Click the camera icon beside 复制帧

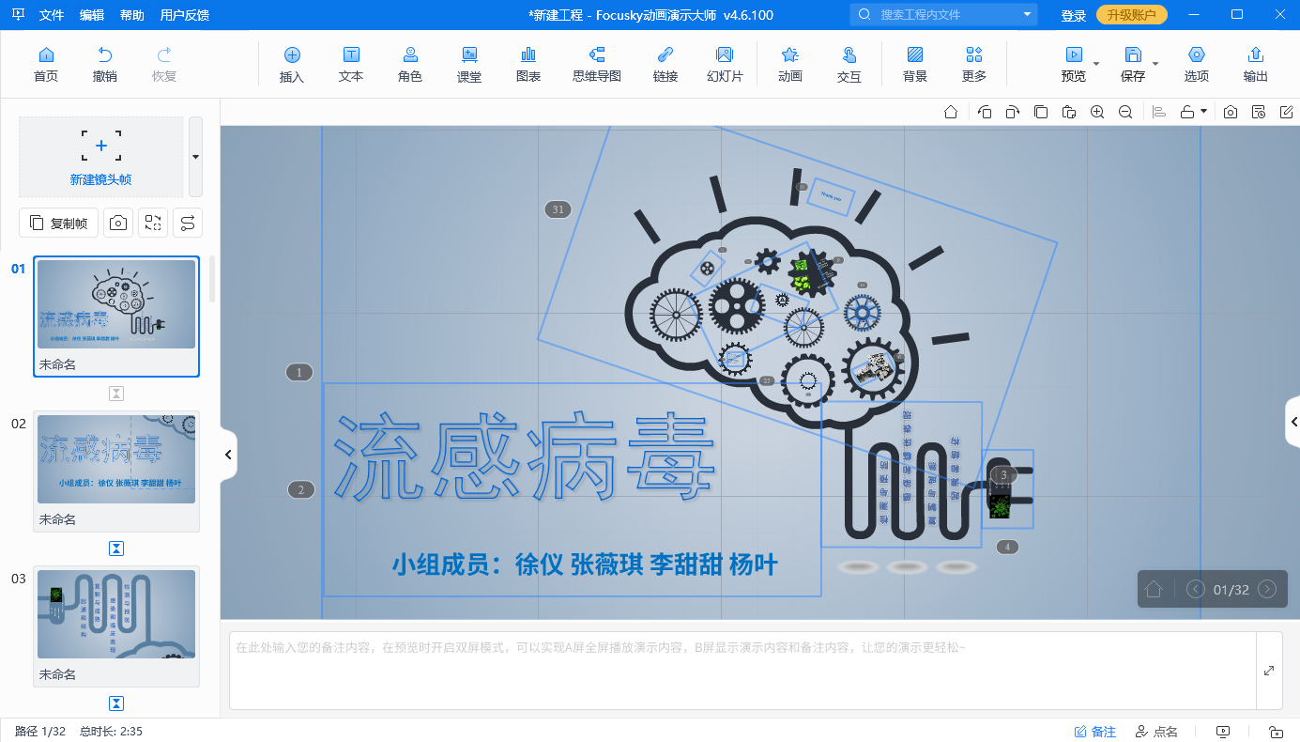point(118,223)
